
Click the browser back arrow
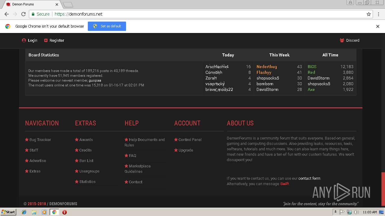pos(7,14)
